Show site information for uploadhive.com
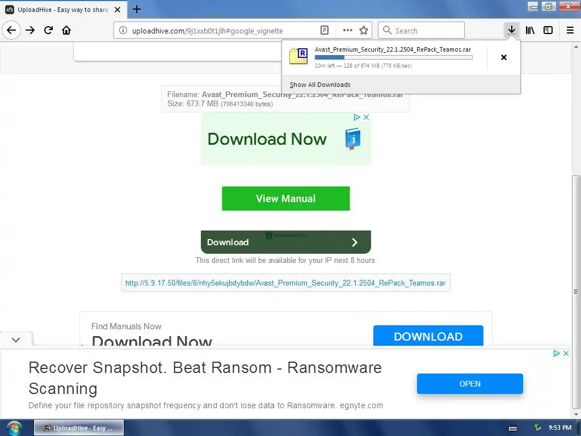This screenshot has height=436, width=581. 123,31
